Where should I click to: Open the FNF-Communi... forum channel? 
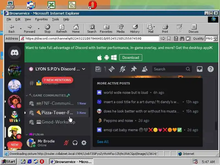[58, 103]
